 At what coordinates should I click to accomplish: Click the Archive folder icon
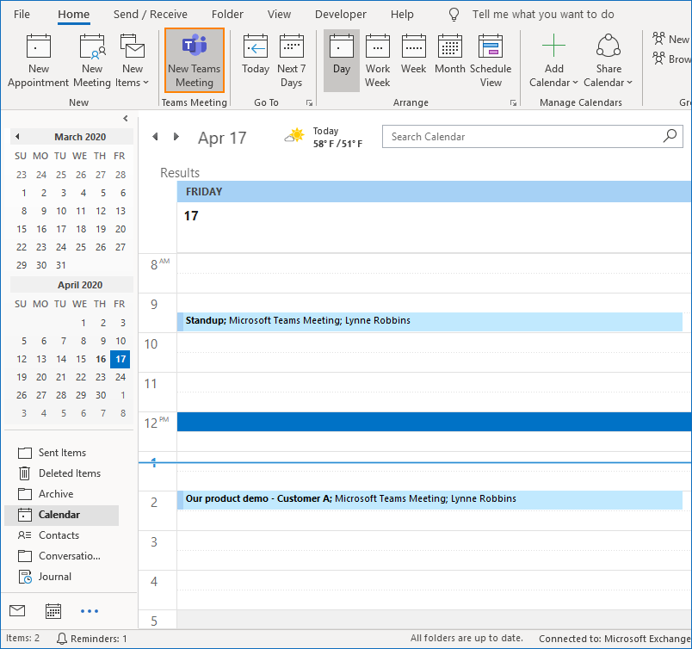(x=25, y=494)
